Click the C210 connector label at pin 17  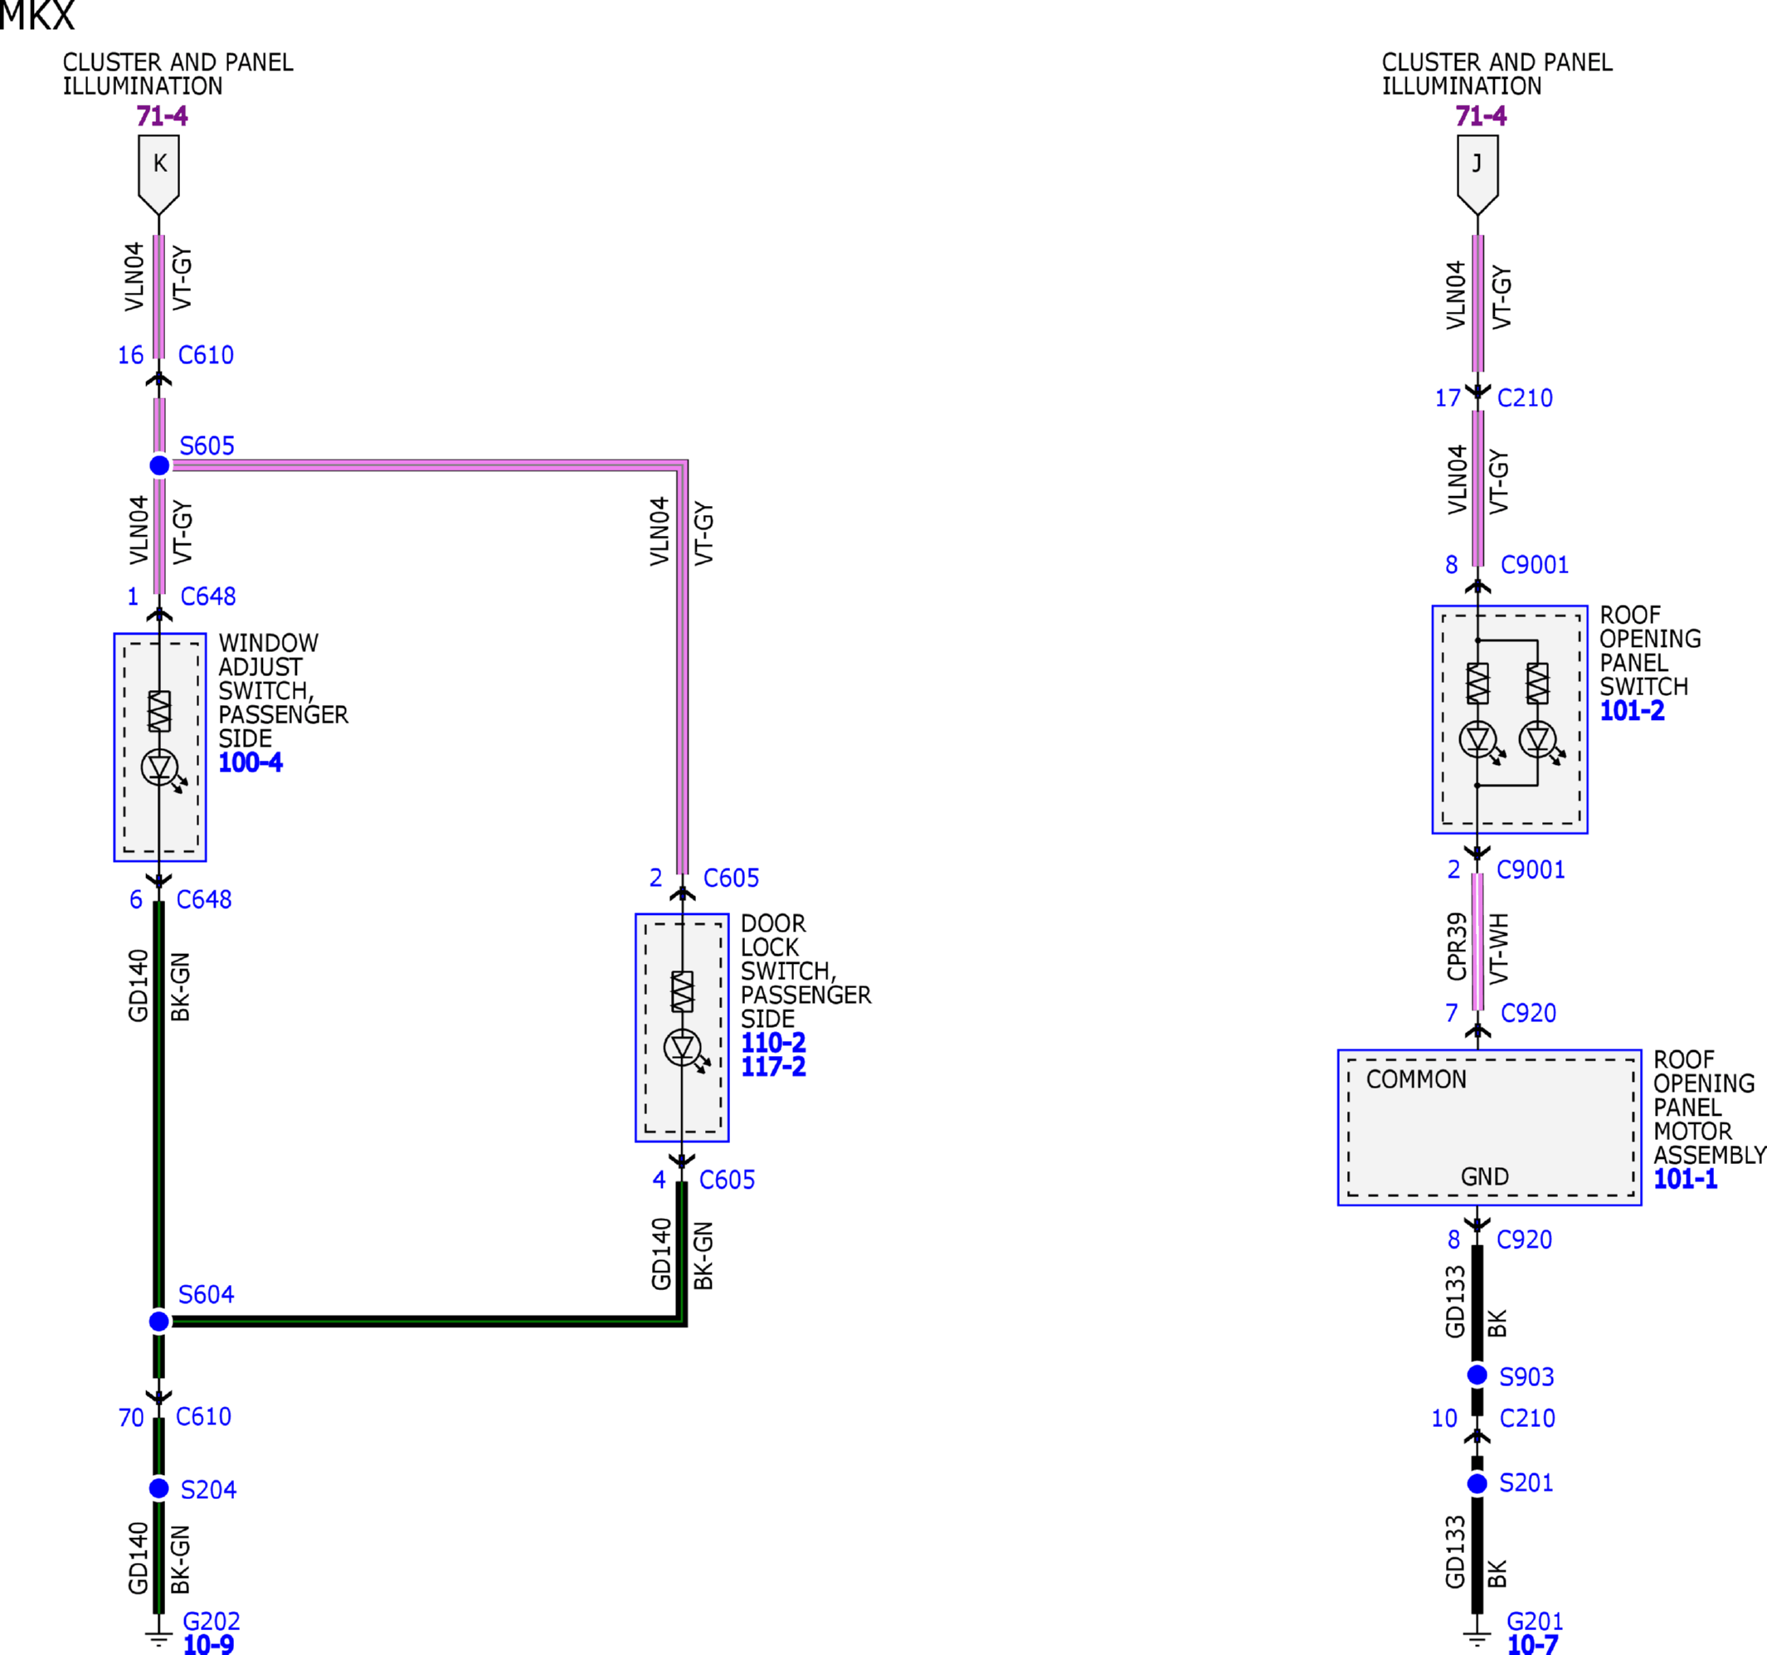(1526, 398)
